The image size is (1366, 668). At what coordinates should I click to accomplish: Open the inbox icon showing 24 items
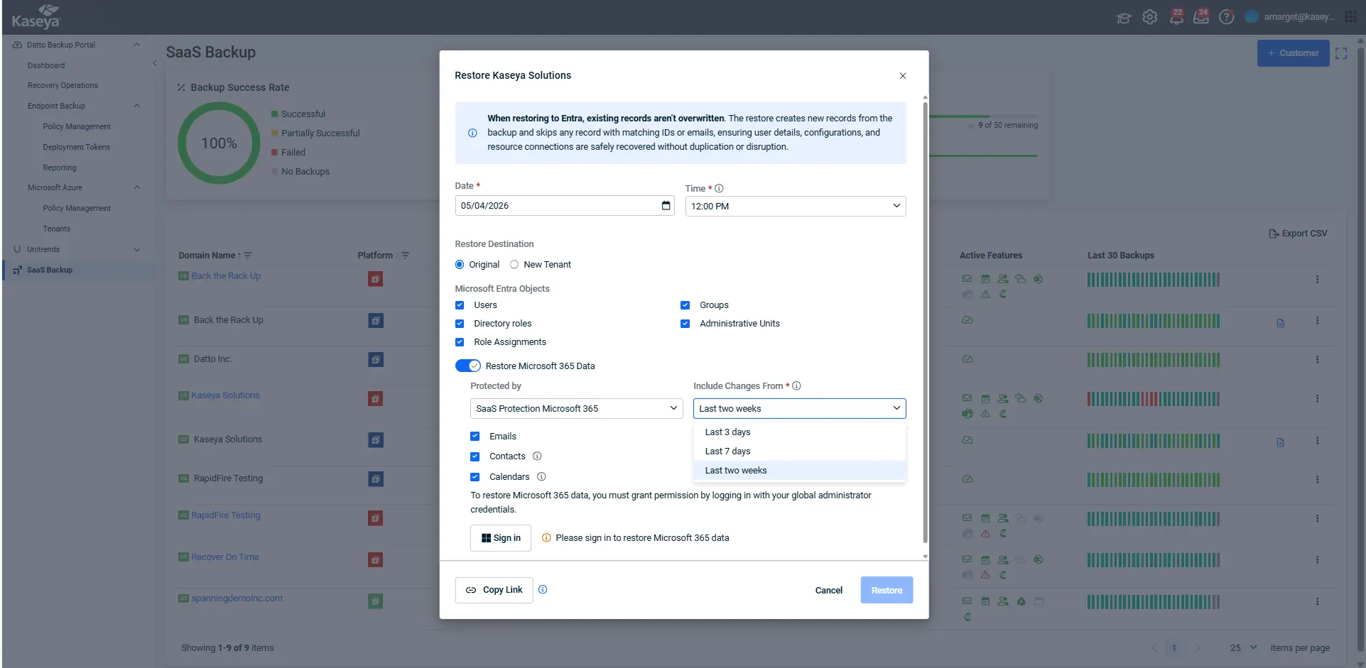[1201, 17]
